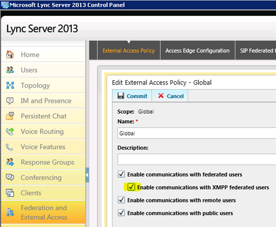Switch to Access Edge Configuration tab
This screenshot has height=227, width=276.
click(197, 50)
